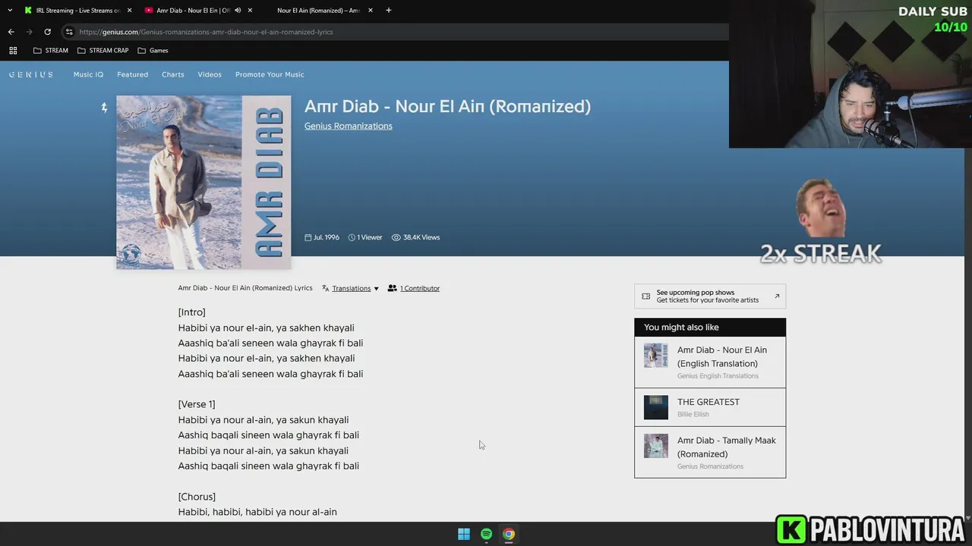Reload the page with refresh icon
Image resolution: width=972 pixels, height=546 pixels.
tap(47, 32)
